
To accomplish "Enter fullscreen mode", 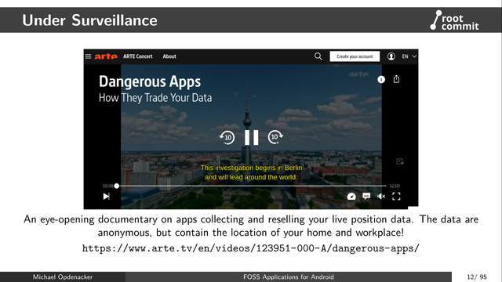I will [396, 197].
